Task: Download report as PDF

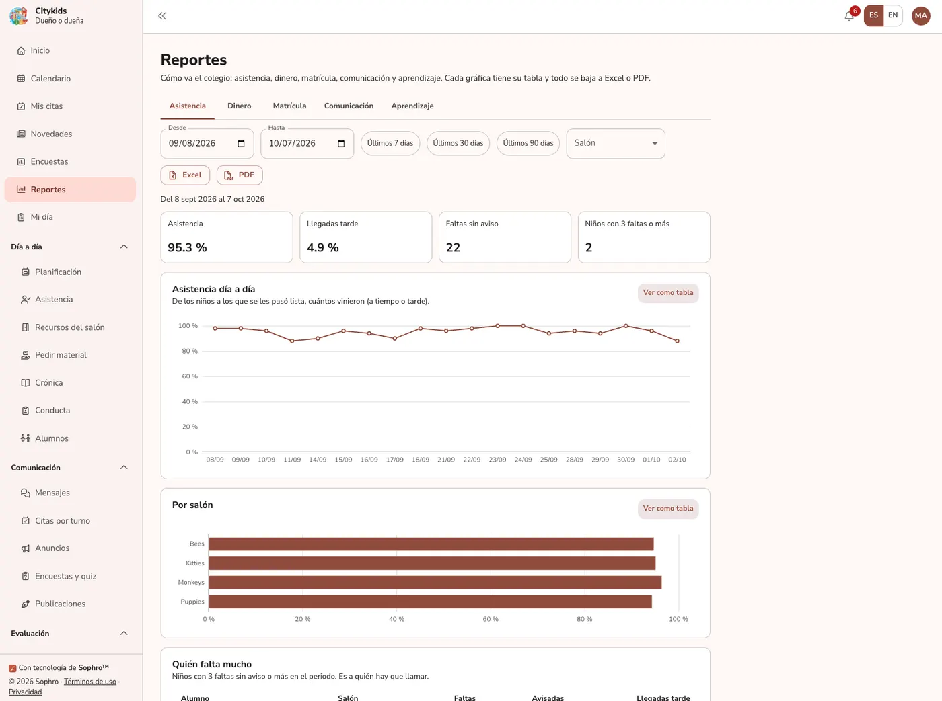Action: [240, 175]
